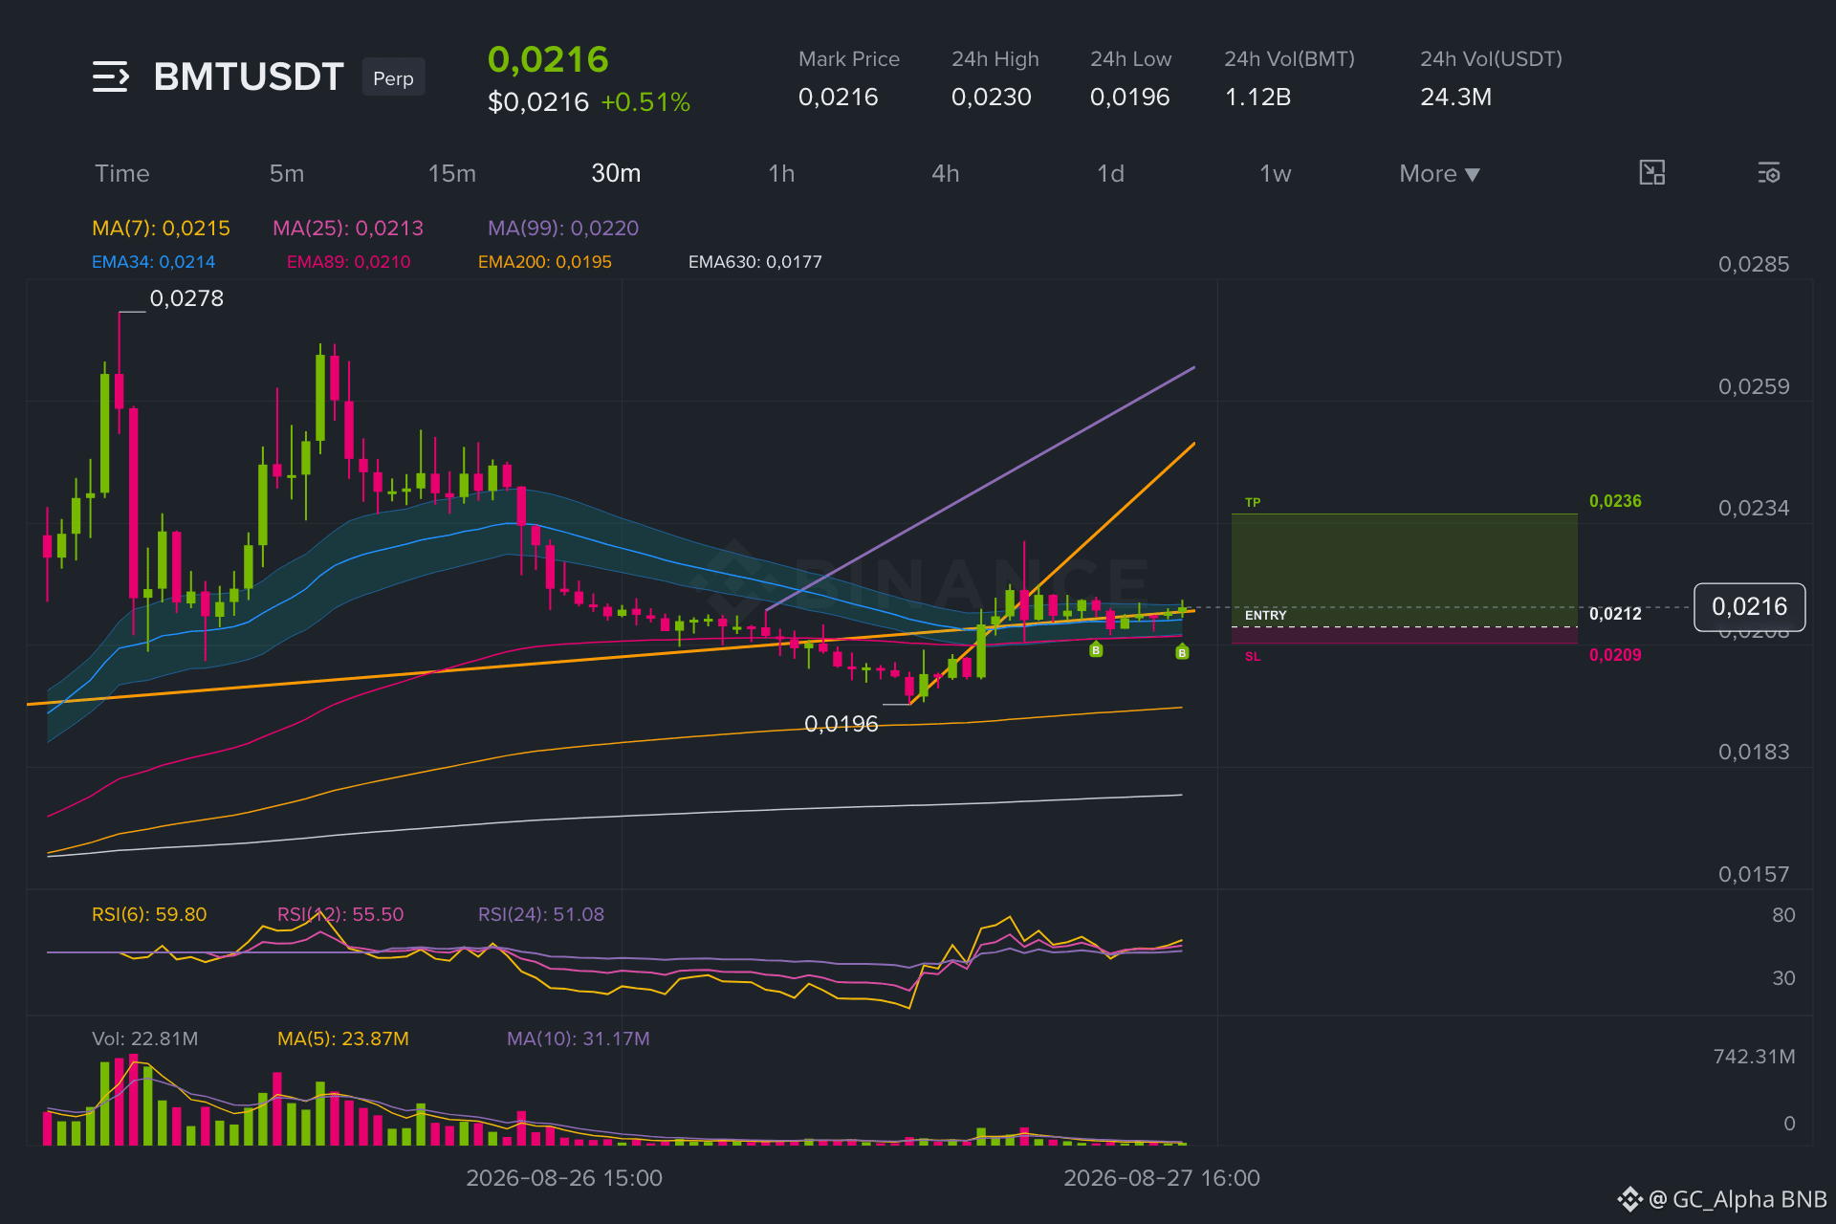This screenshot has width=1836, height=1224.
Task: Switch to the Time chart view
Action: pos(122,173)
